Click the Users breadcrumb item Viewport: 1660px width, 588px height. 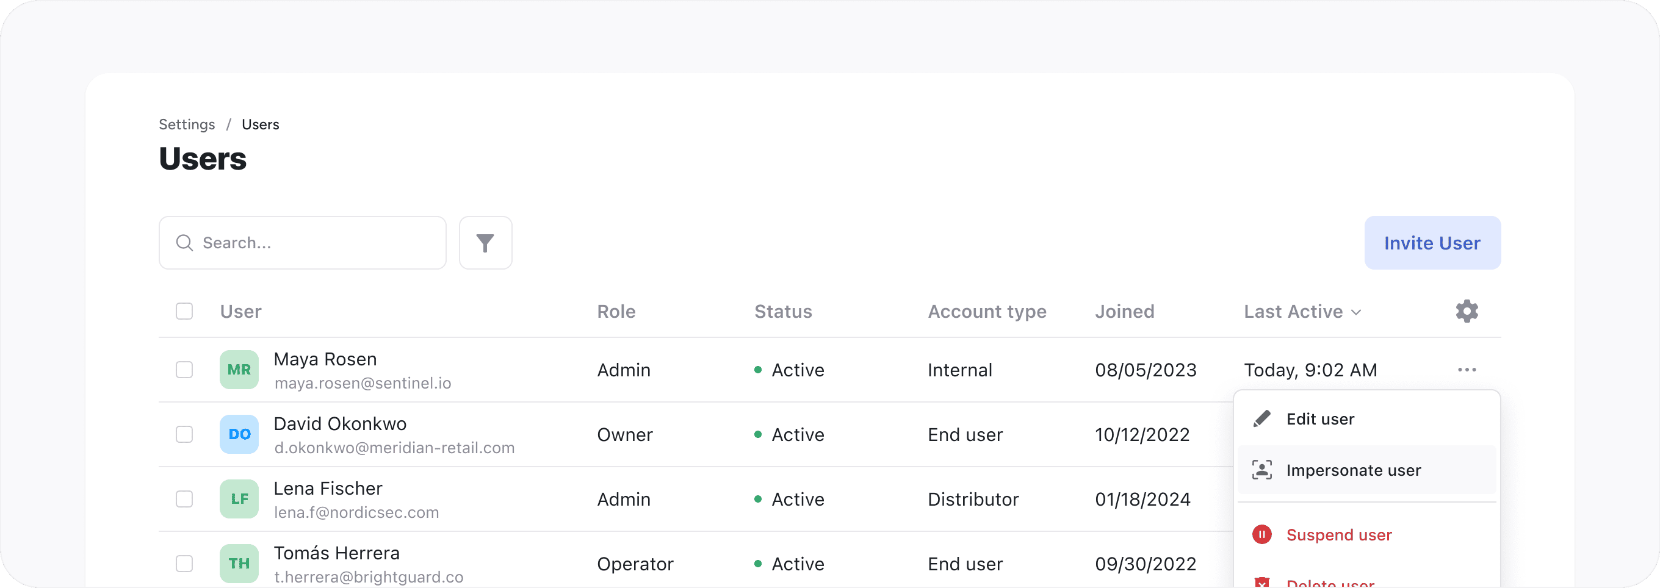pyautogui.click(x=261, y=124)
